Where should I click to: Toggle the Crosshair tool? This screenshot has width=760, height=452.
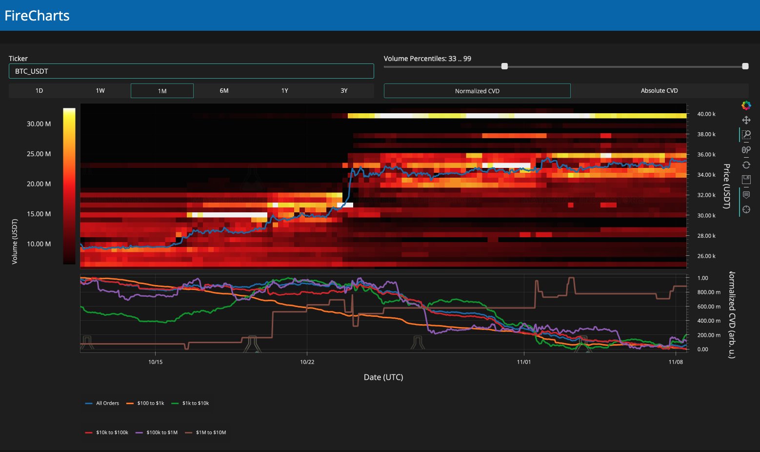click(x=746, y=209)
